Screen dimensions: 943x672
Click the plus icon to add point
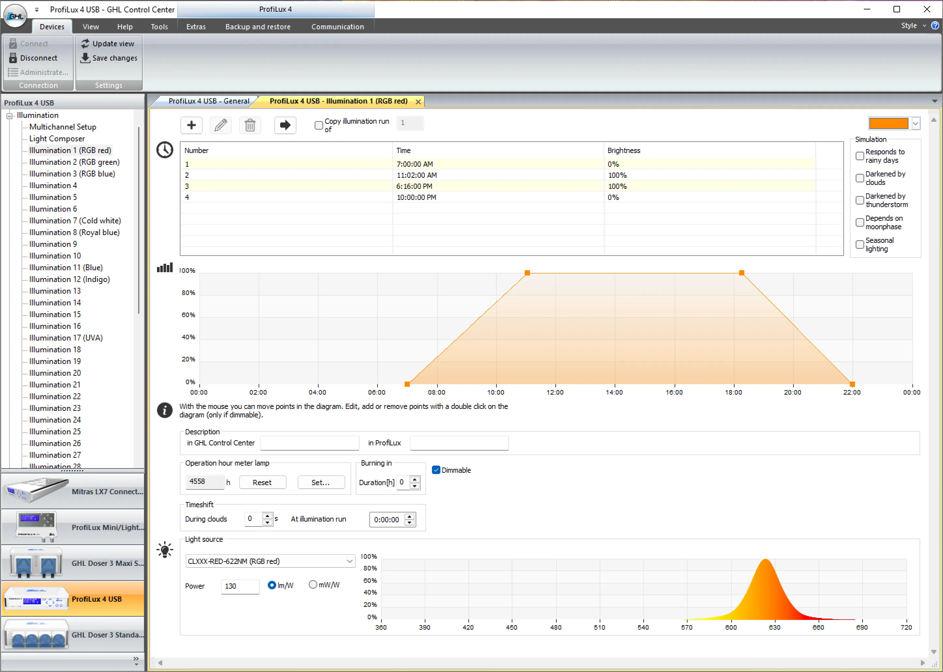coord(191,125)
